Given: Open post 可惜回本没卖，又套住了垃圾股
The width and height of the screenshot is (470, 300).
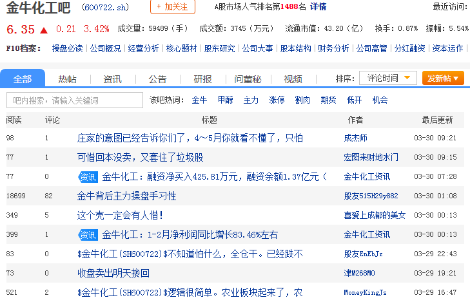Looking at the screenshot, I should click(141, 157).
